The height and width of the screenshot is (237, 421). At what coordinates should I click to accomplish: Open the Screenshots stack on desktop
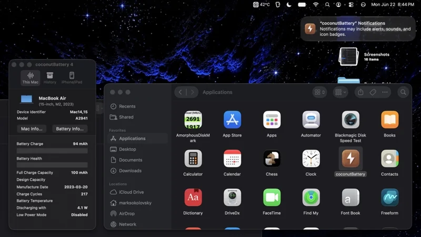click(x=348, y=57)
